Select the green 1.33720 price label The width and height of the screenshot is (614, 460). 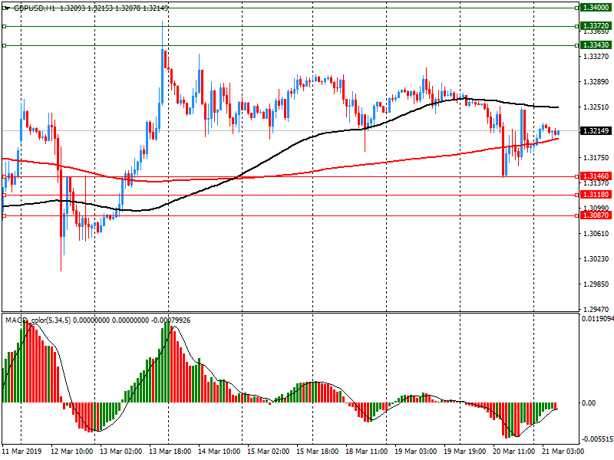596,26
